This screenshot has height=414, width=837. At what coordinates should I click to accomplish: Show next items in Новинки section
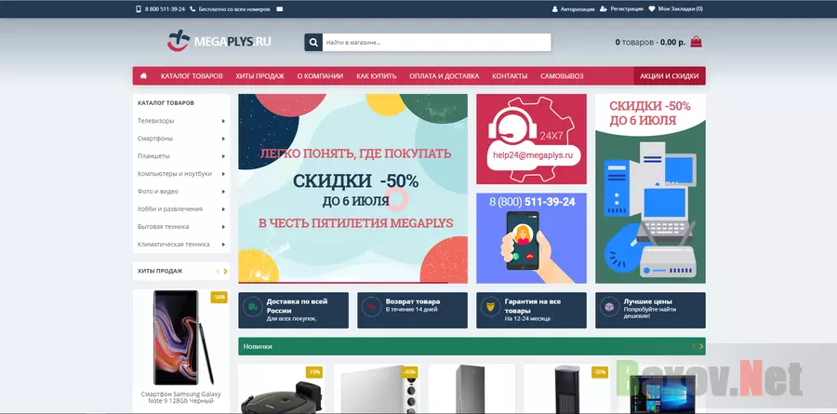click(701, 346)
